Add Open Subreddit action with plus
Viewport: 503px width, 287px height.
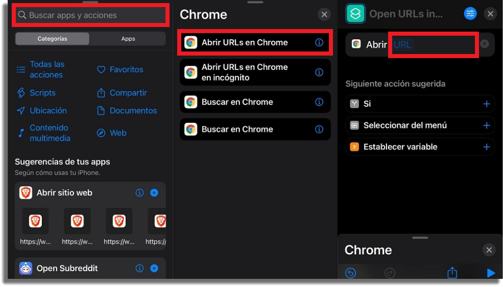(154, 269)
